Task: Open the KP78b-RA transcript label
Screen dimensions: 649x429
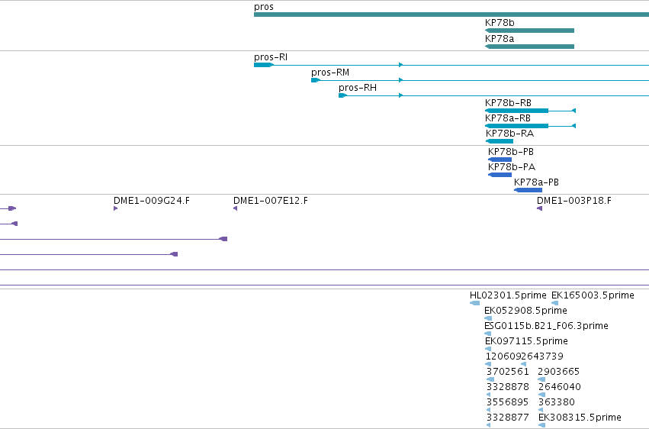Action: tap(510, 134)
